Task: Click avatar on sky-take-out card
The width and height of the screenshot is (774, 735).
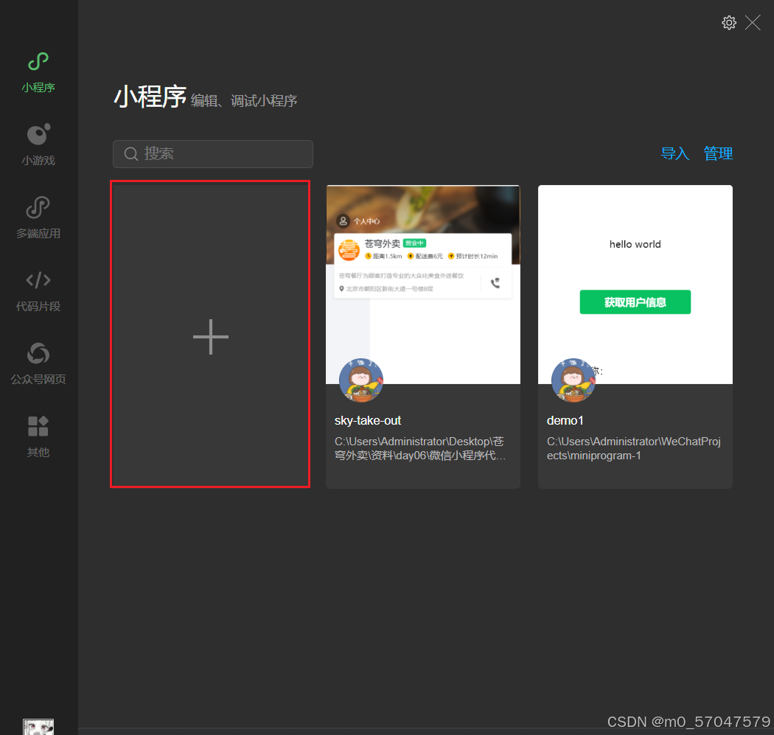Action: (x=361, y=380)
